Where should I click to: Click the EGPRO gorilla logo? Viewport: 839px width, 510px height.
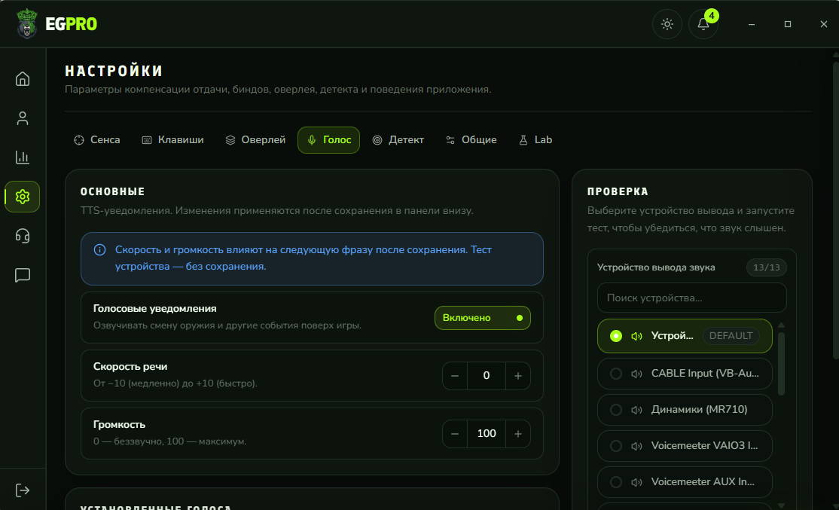pyautogui.click(x=27, y=24)
